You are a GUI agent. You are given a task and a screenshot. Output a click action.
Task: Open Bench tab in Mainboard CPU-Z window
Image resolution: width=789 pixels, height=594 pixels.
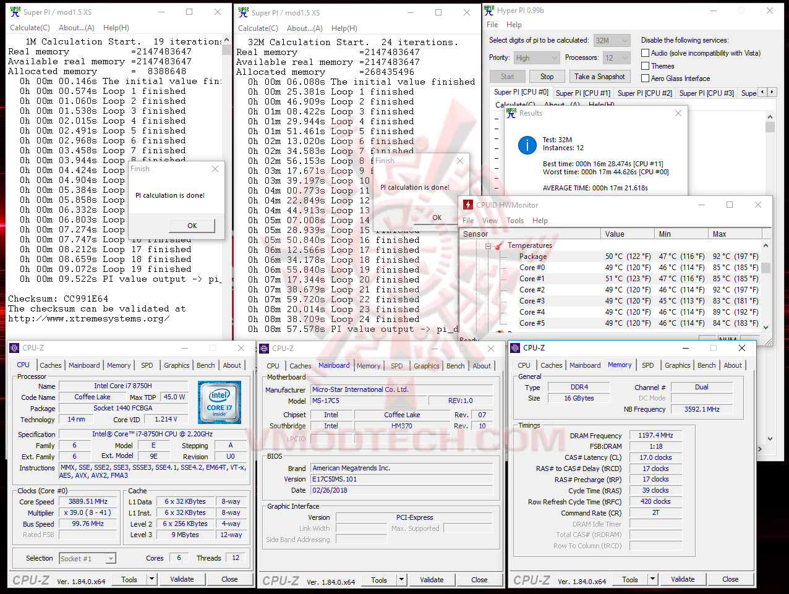click(456, 366)
